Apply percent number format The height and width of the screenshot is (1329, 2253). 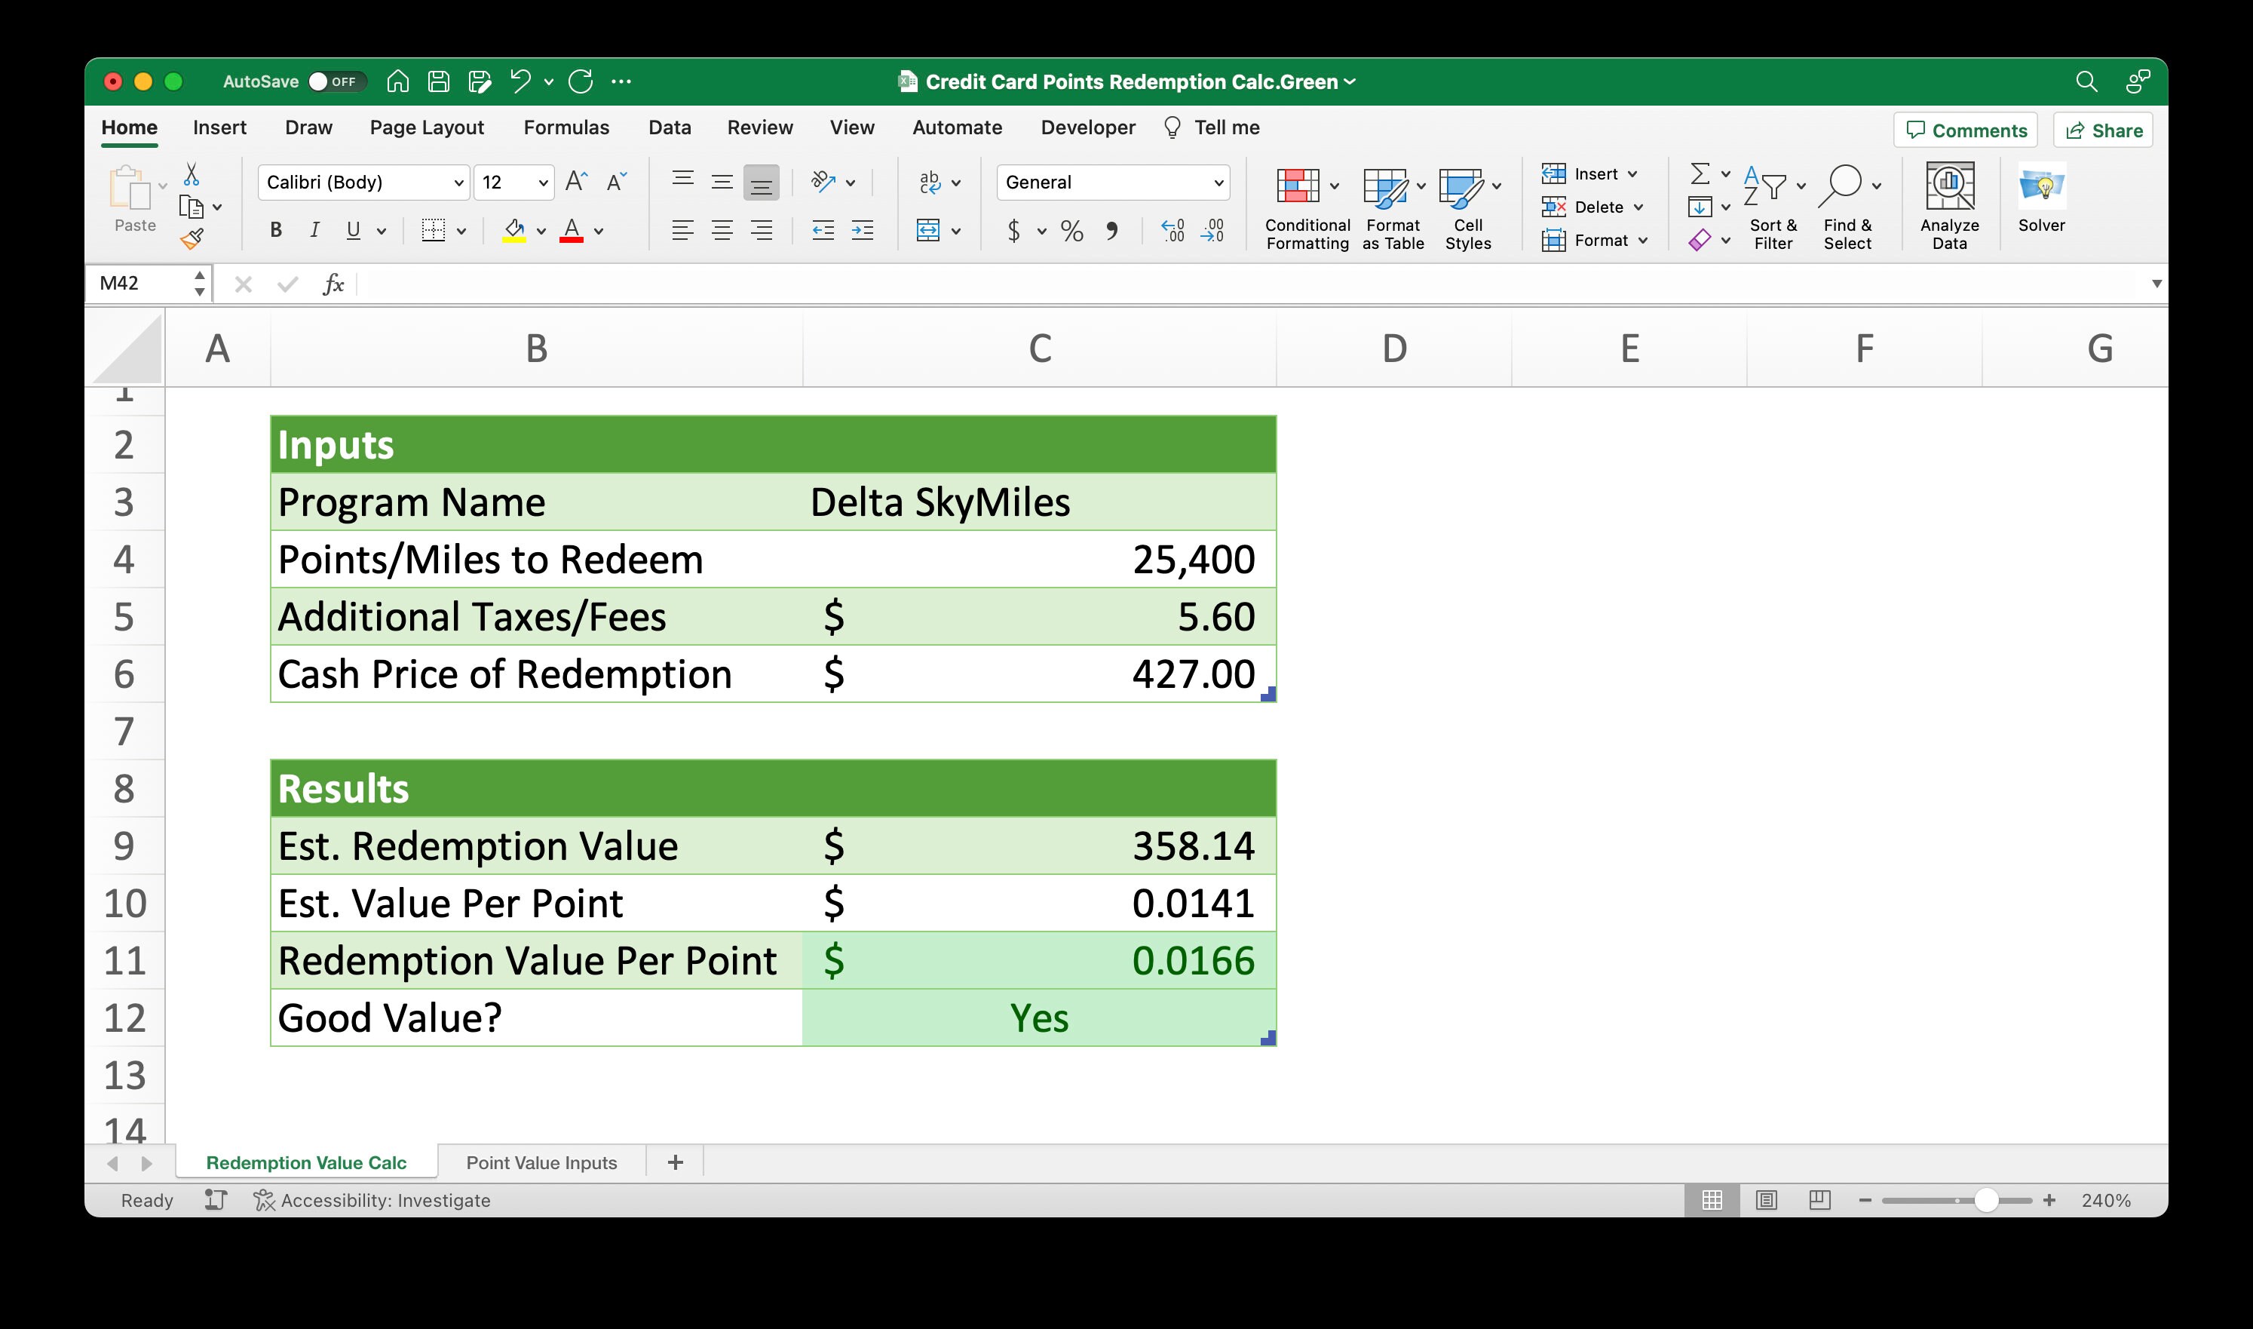(1071, 230)
